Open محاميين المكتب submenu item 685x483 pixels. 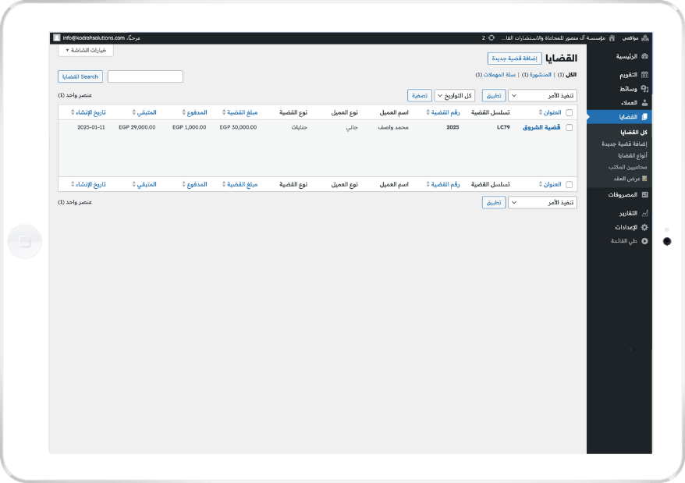(628, 167)
